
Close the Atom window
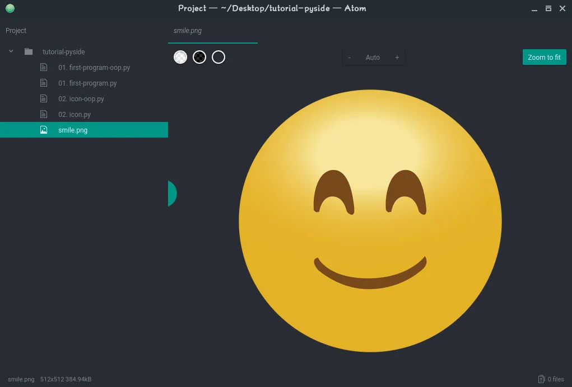(562, 8)
